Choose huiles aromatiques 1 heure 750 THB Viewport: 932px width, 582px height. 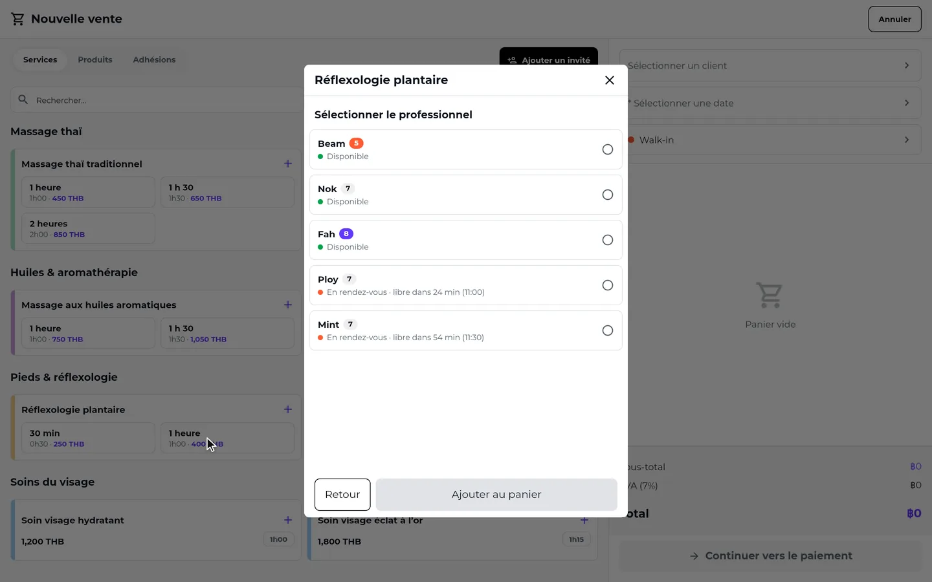(x=88, y=333)
